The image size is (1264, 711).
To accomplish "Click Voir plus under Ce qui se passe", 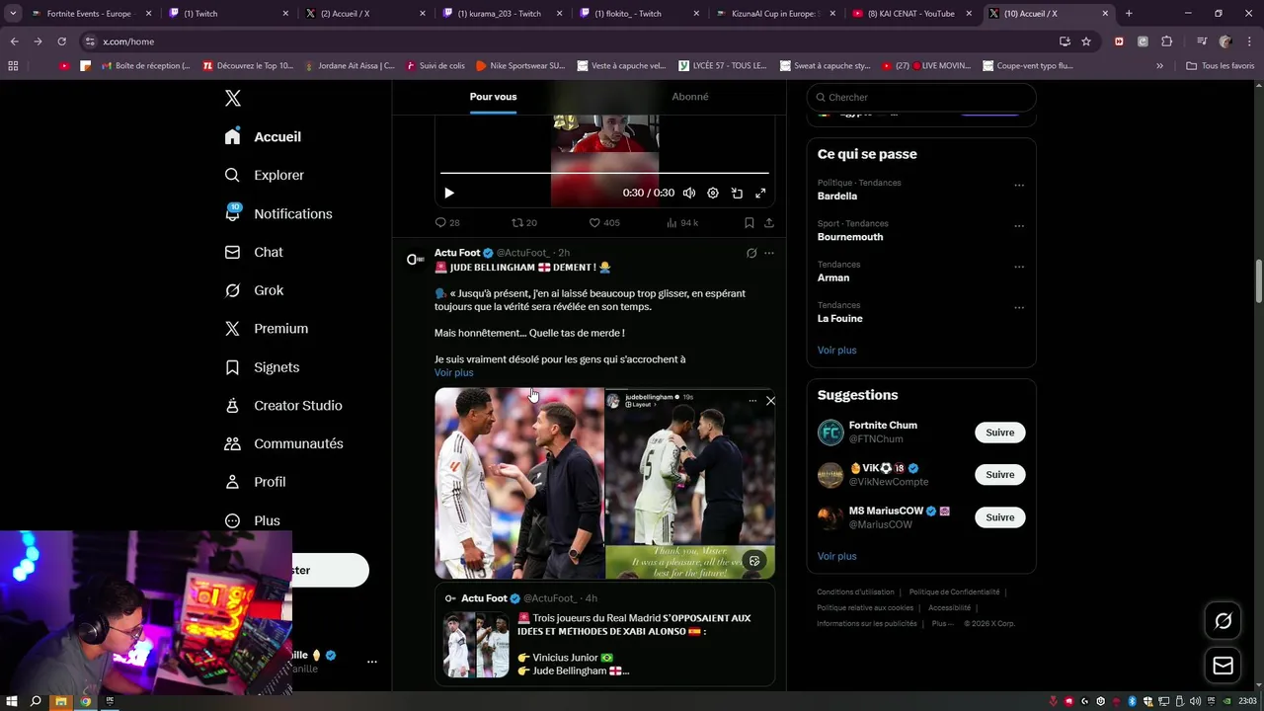I will [x=836, y=351].
